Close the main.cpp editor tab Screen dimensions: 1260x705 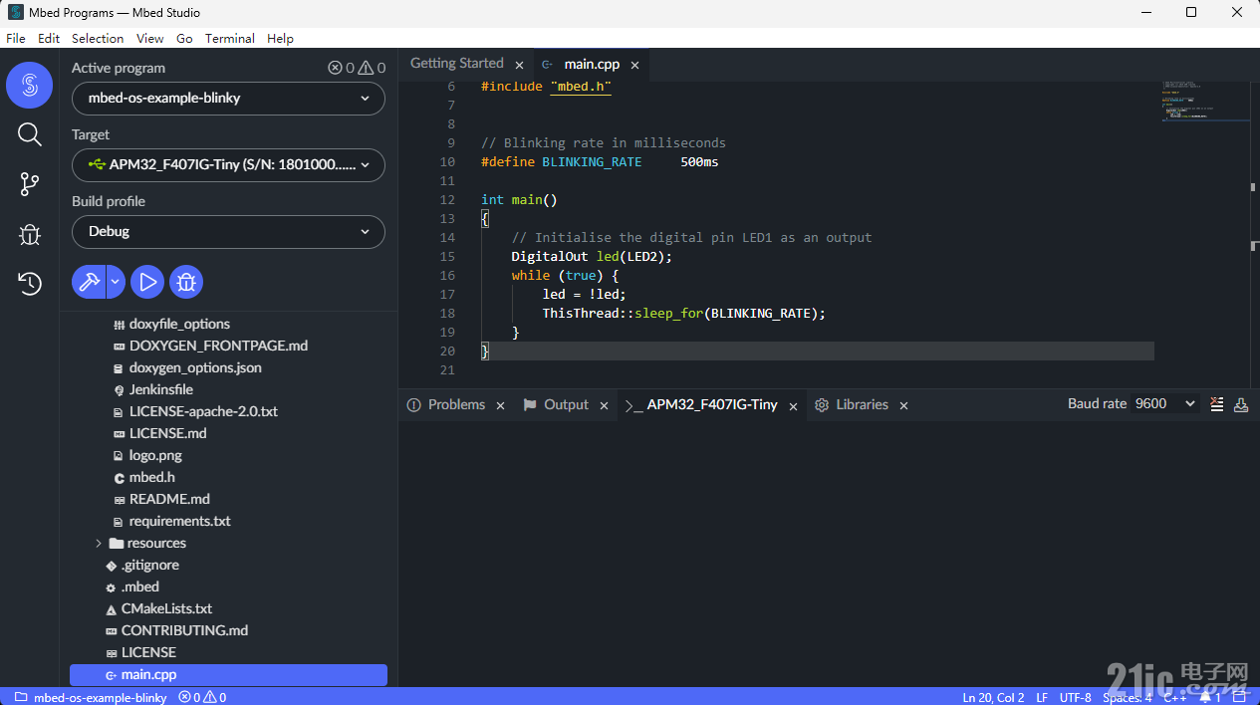point(634,65)
